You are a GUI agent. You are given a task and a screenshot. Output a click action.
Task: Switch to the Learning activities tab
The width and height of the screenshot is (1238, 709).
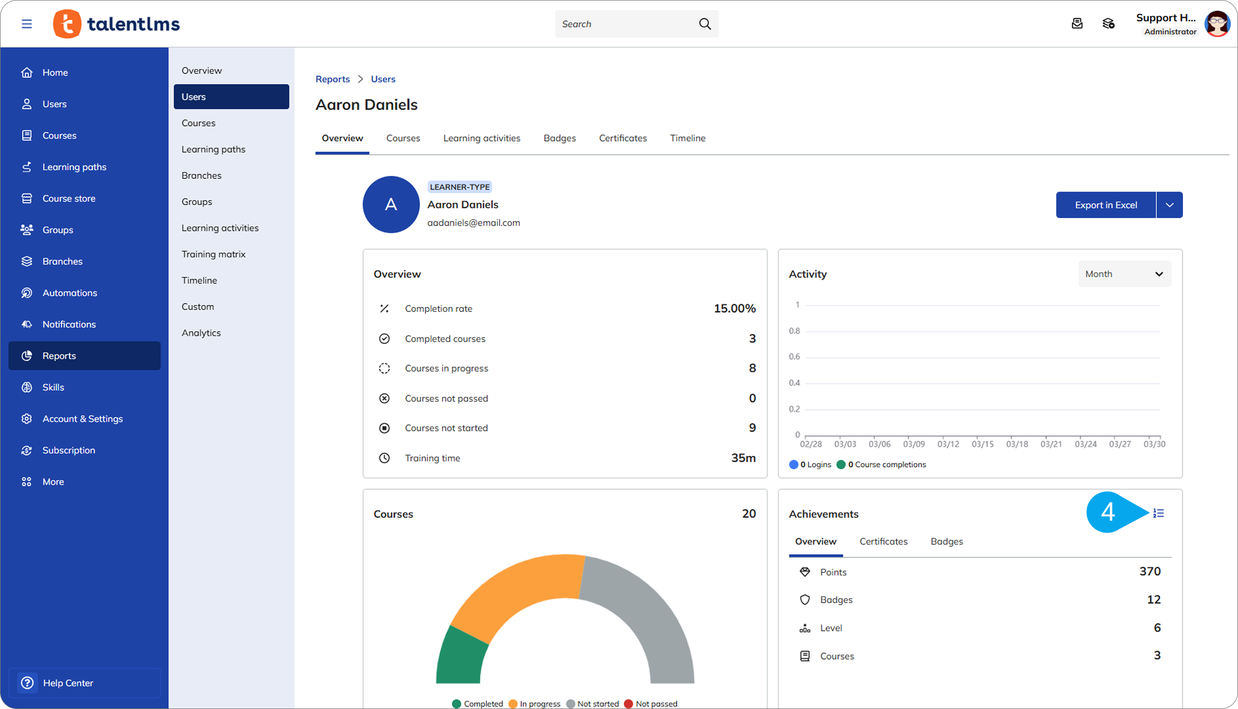click(x=481, y=138)
